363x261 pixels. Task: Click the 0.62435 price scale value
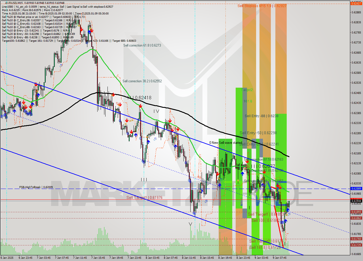pyautogui.click(x=356, y=103)
